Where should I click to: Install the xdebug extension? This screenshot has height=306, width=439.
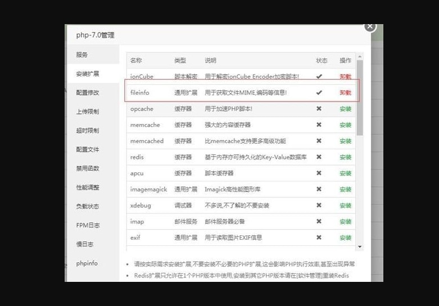coord(345,205)
